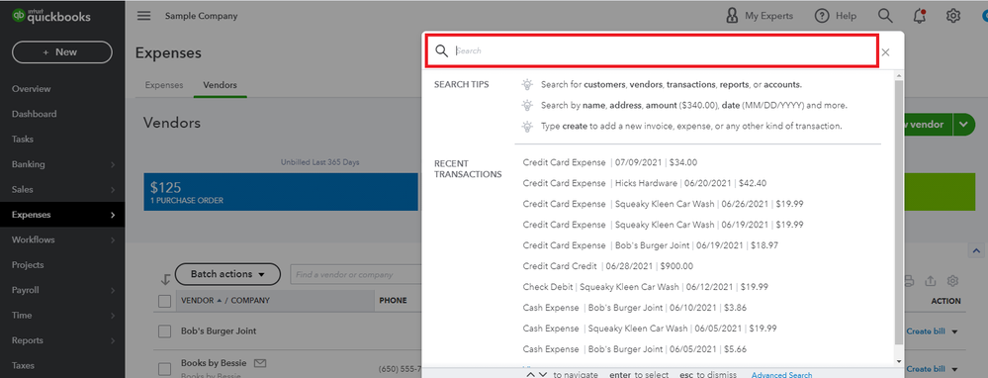Click the sort arrow beside Batch actions

click(166, 279)
